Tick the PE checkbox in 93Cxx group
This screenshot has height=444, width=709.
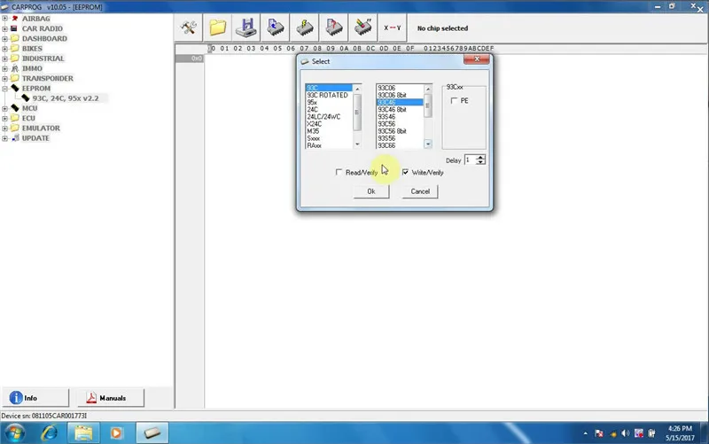(x=455, y=101)
